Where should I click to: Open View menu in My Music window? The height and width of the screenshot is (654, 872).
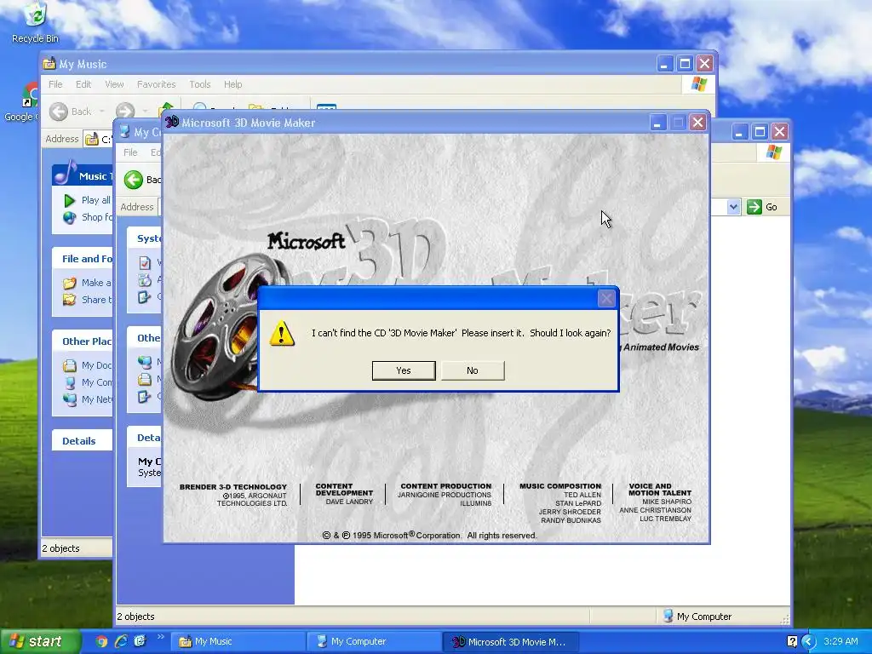pyautogui.click(x=114, y=84)
